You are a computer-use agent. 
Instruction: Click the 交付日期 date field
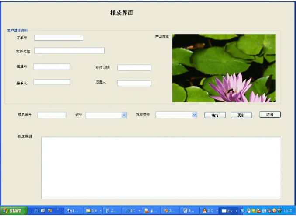[x=134, y=68]
